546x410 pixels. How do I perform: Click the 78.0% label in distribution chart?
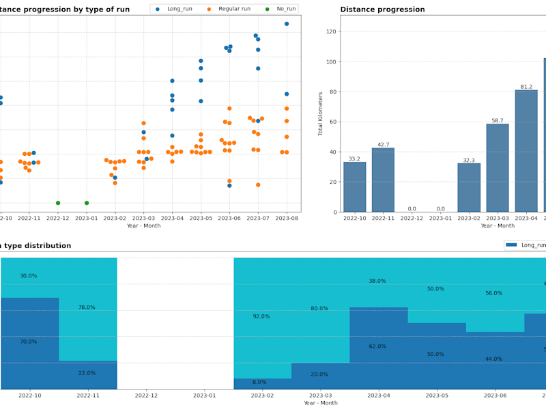(x=87, y=307)
